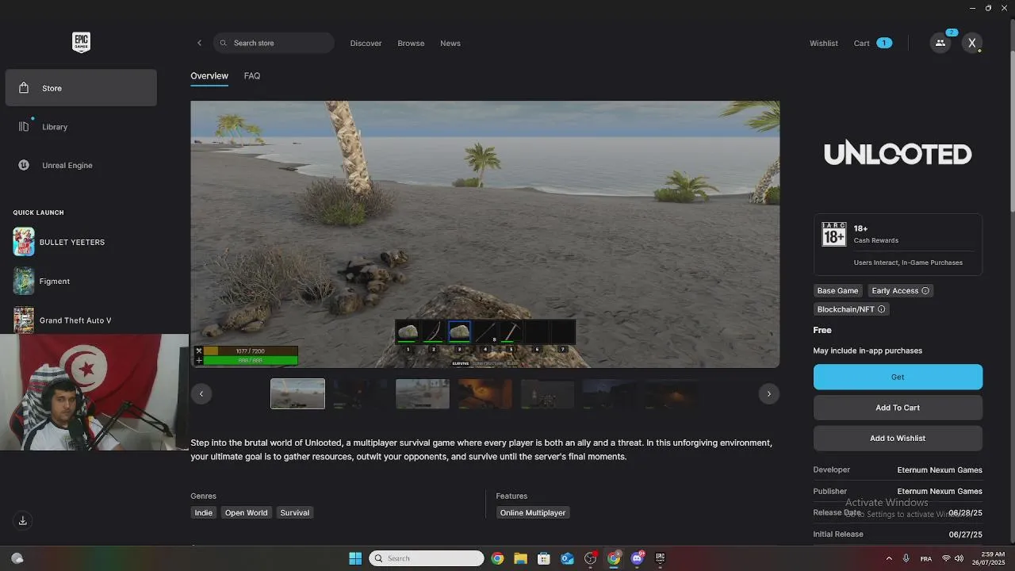Screen dimensions: 1015x571
Task: Open Microsoft Store from taskbar
Action: coord(544,558)
